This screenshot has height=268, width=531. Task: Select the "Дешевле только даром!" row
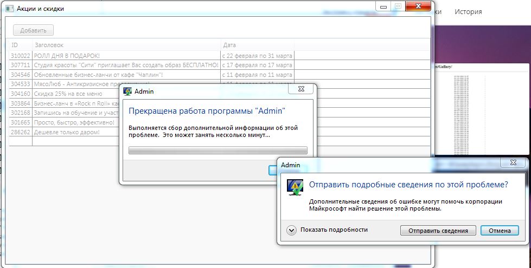click(67, 132)
